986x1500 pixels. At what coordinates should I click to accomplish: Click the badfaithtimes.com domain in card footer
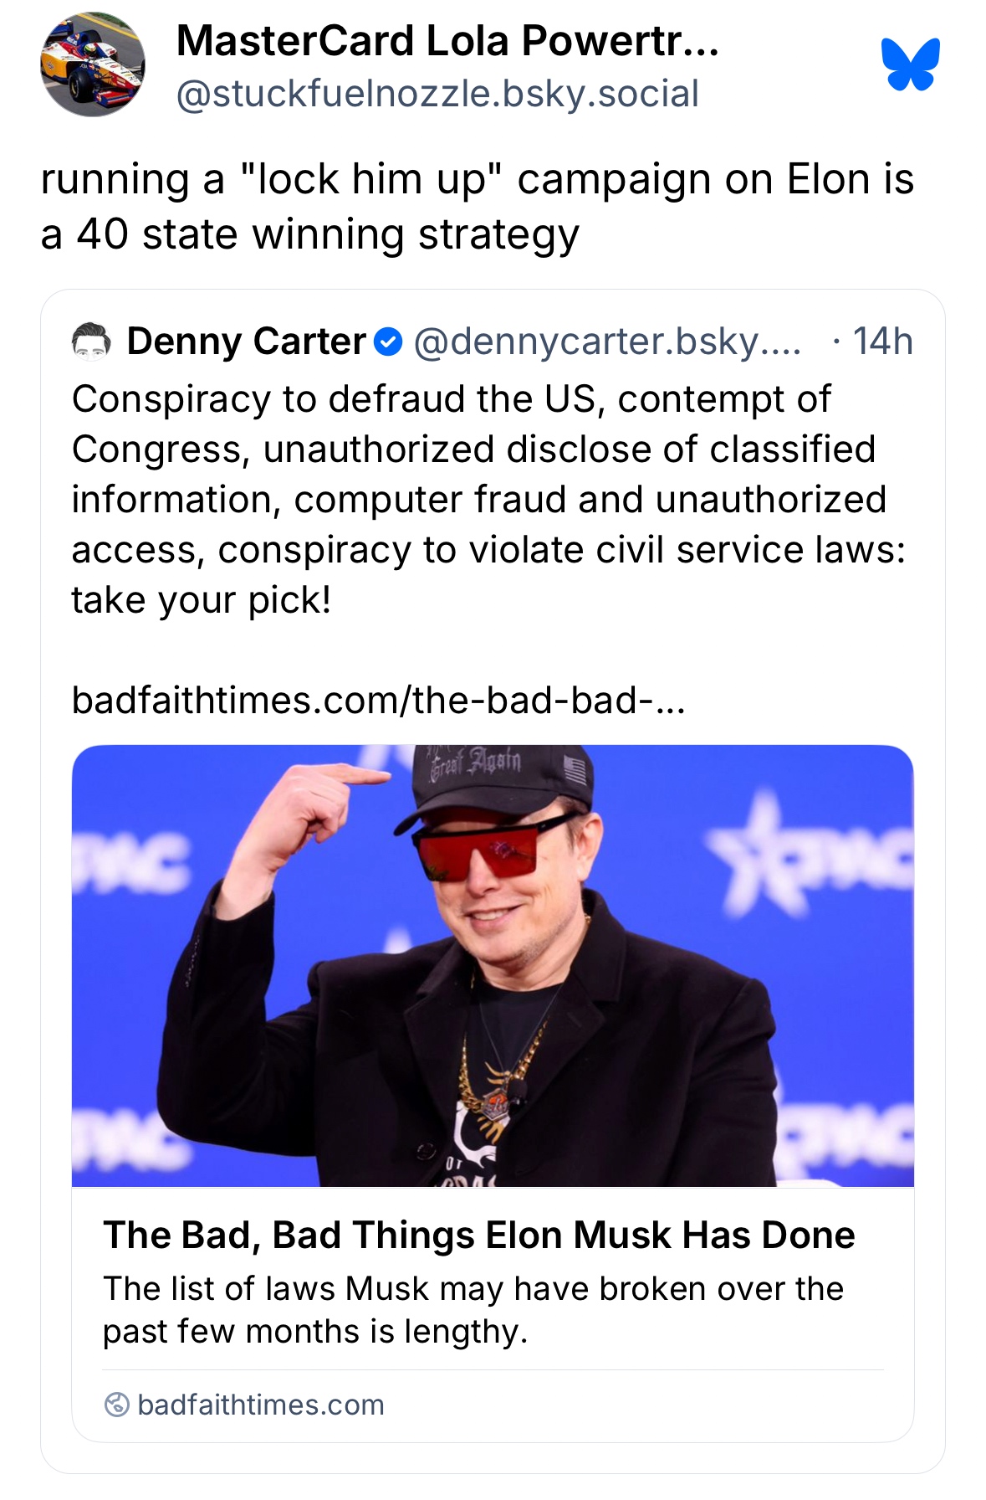260,1405
